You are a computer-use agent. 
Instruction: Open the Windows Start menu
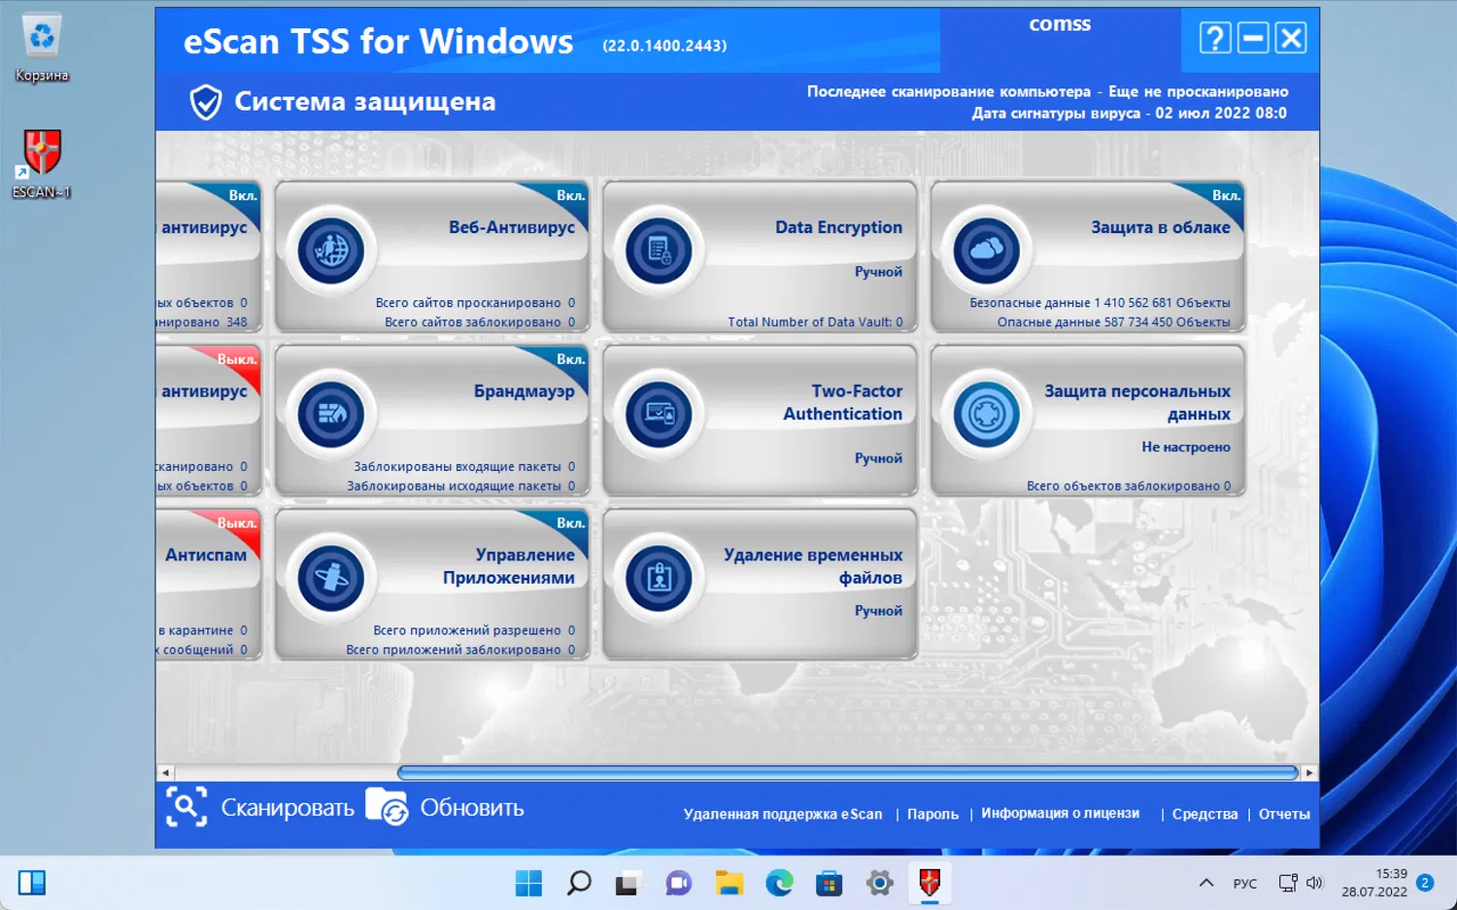click(x=528, y=883)
